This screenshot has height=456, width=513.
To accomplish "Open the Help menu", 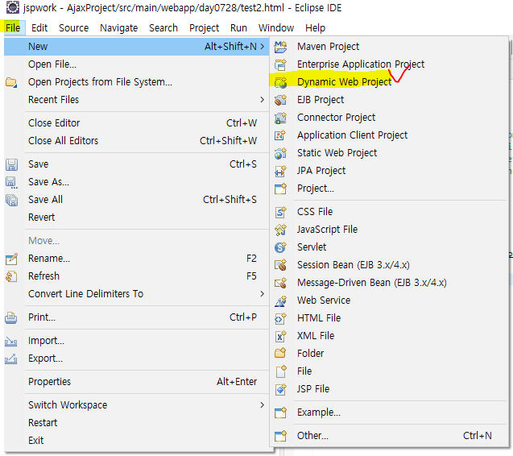I will pyautogui.click(x=316, y=28).
